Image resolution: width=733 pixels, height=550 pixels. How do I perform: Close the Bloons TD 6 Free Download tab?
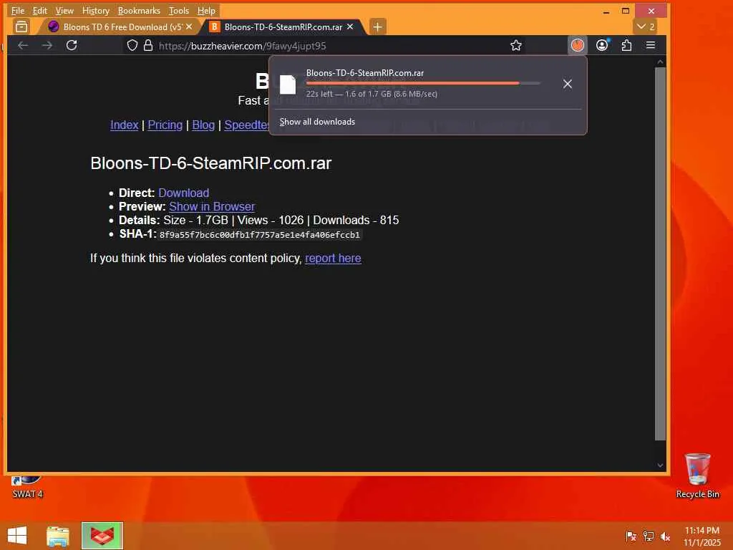189,27
